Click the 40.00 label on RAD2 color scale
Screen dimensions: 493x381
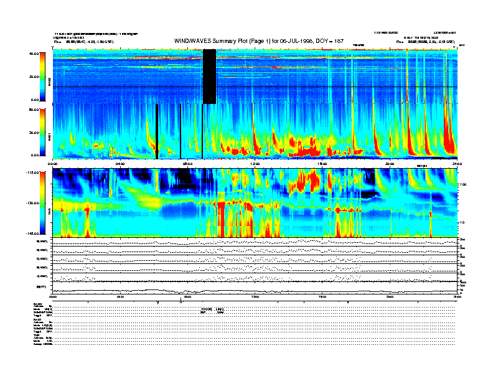(x=34, y=54)
